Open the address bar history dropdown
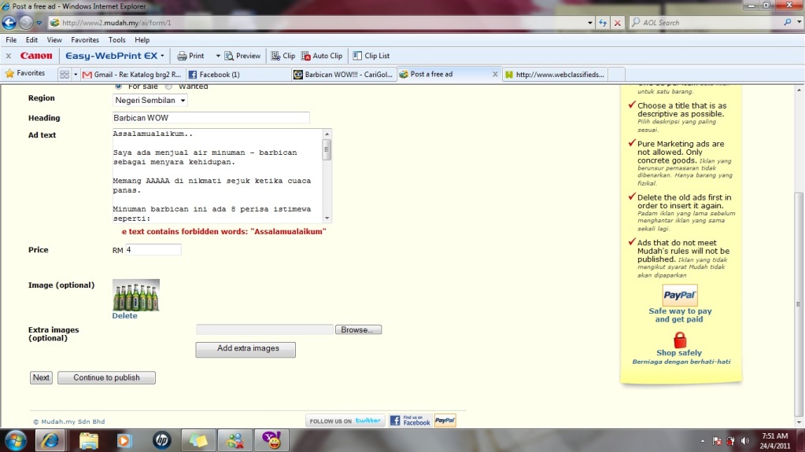The width and height of the screenshot is (805, 452). point(589,23)
